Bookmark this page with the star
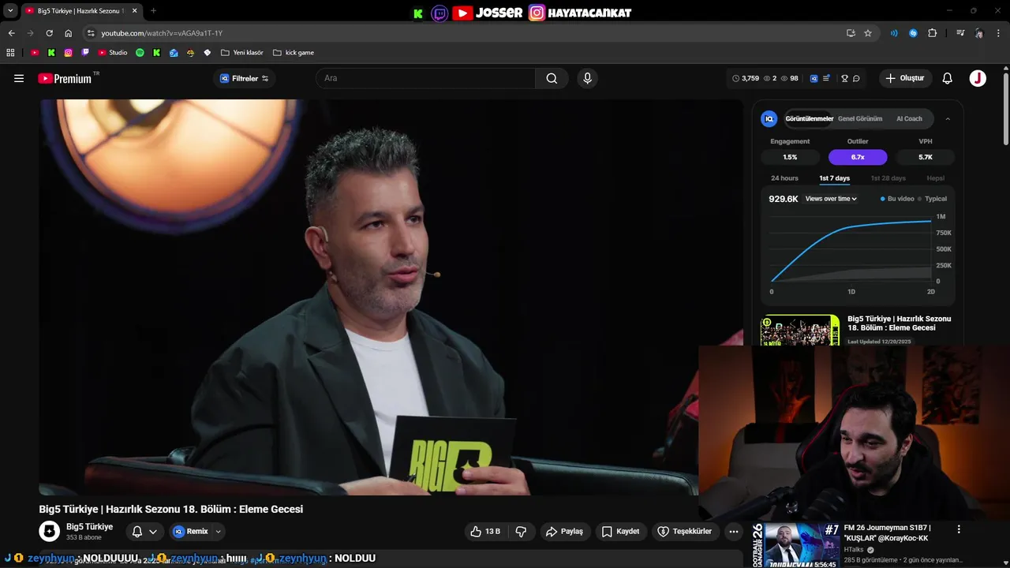The width and height of the screenshot is (1010, 568). point(868,33)
